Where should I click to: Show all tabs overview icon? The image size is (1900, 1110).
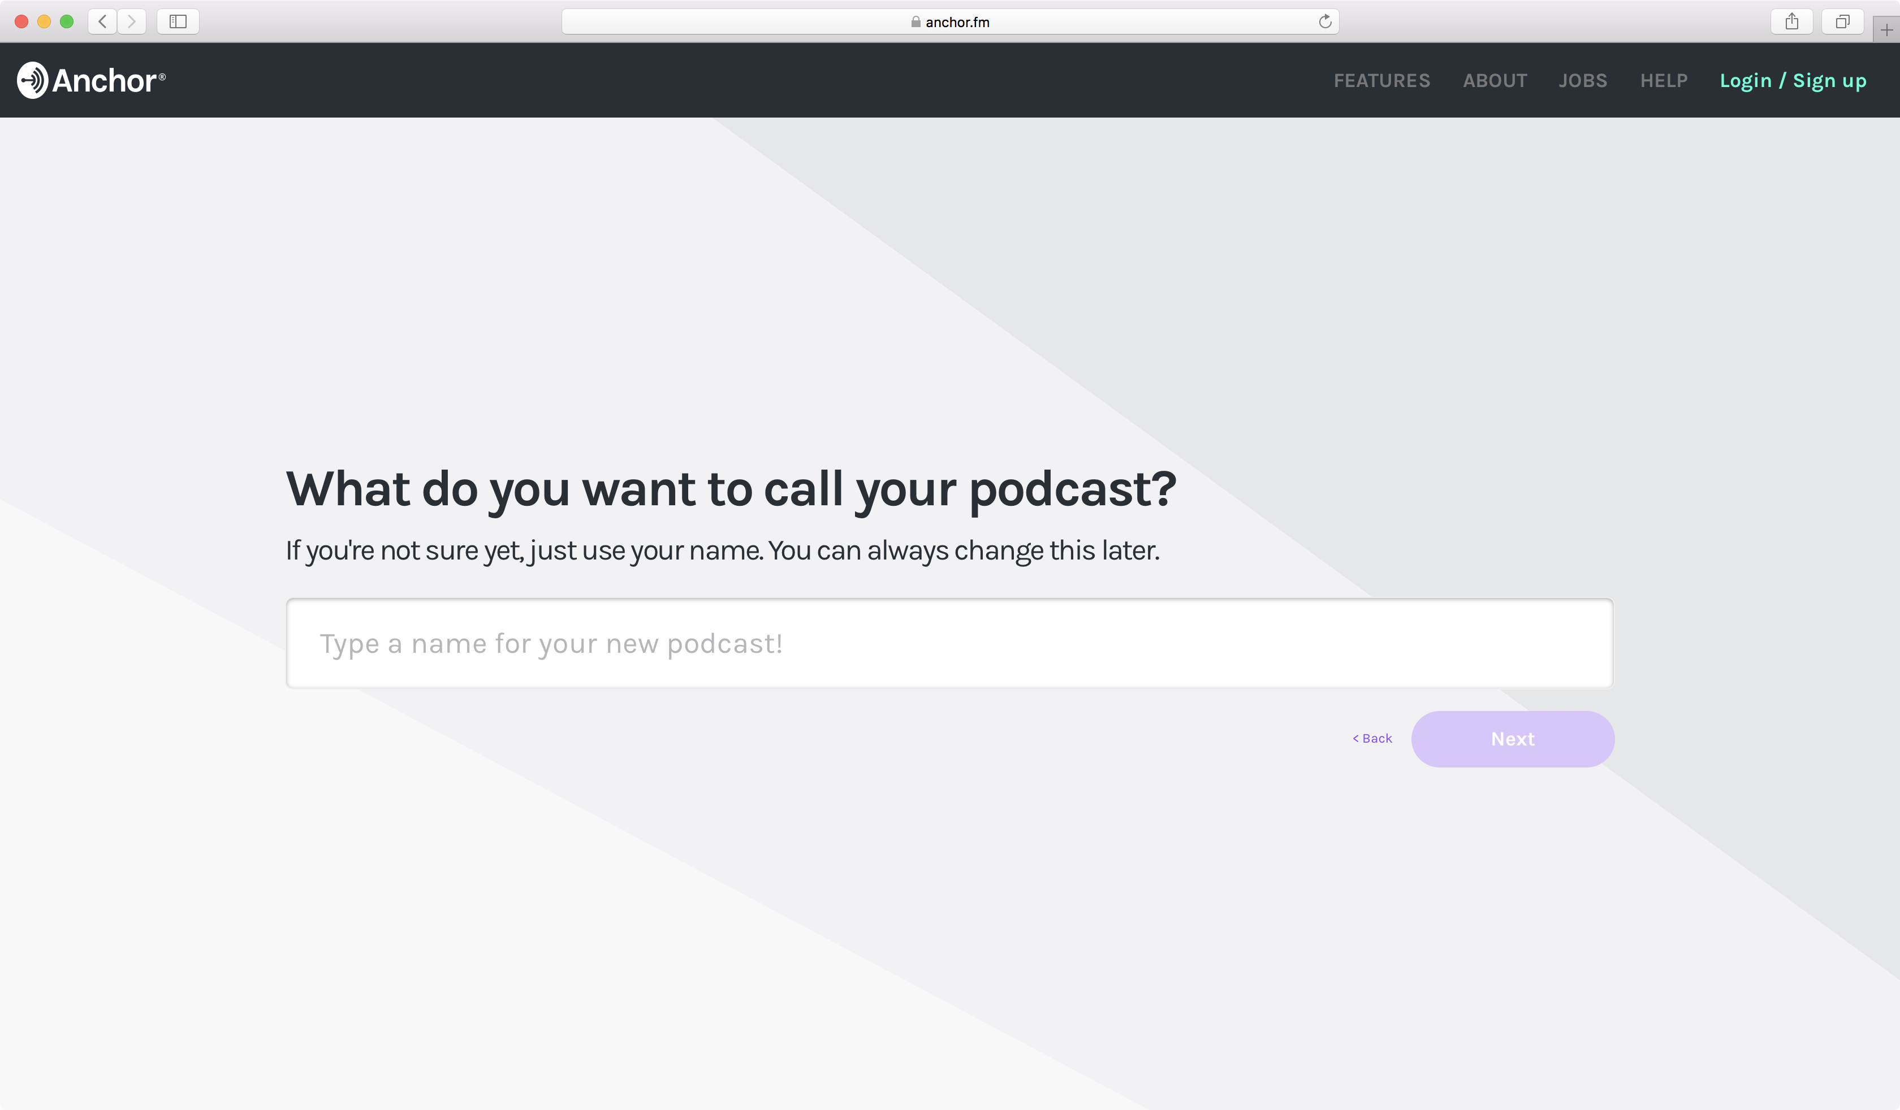coord(1842,22)
